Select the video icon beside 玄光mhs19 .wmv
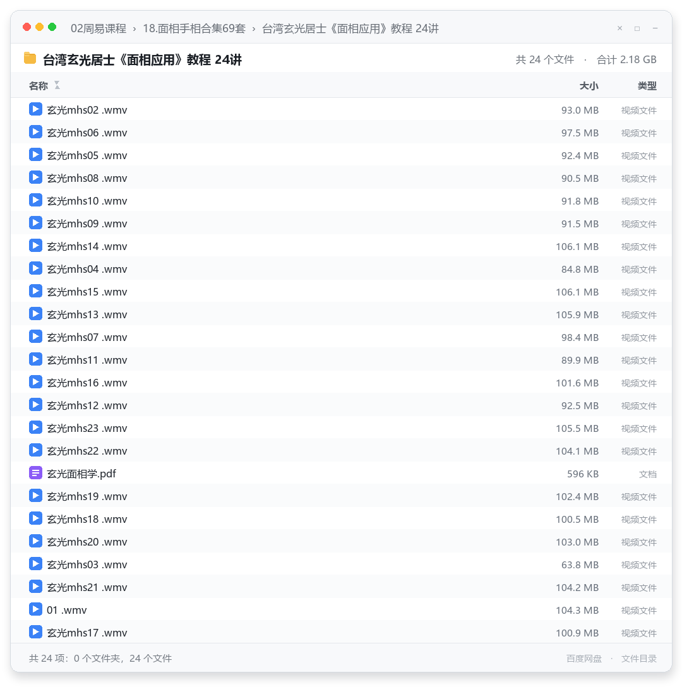Viewport: 682px width, 687px height. click(x=35, y=496)
